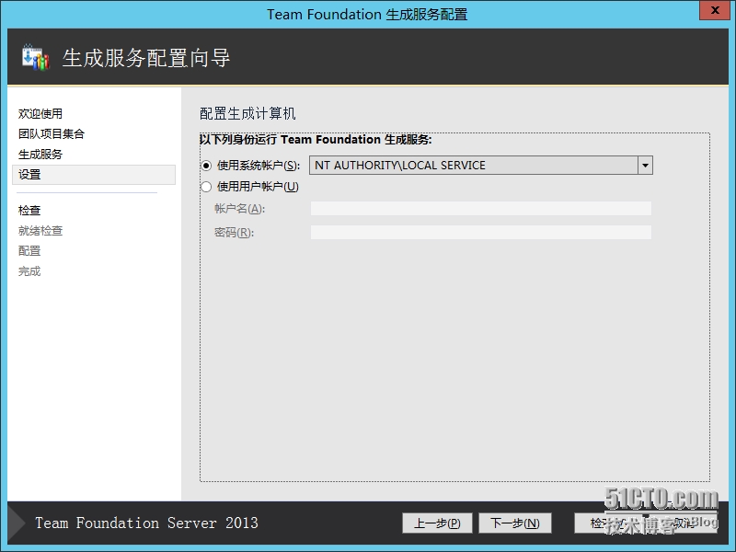
Task: Click the 密码 input field
Action: point(480,232)
